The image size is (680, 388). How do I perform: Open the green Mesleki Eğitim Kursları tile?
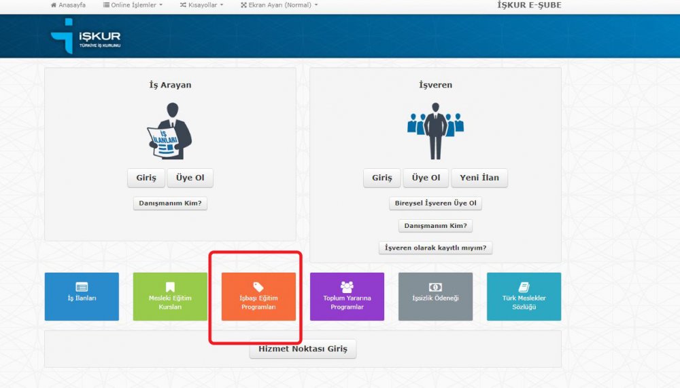[170, 296]
